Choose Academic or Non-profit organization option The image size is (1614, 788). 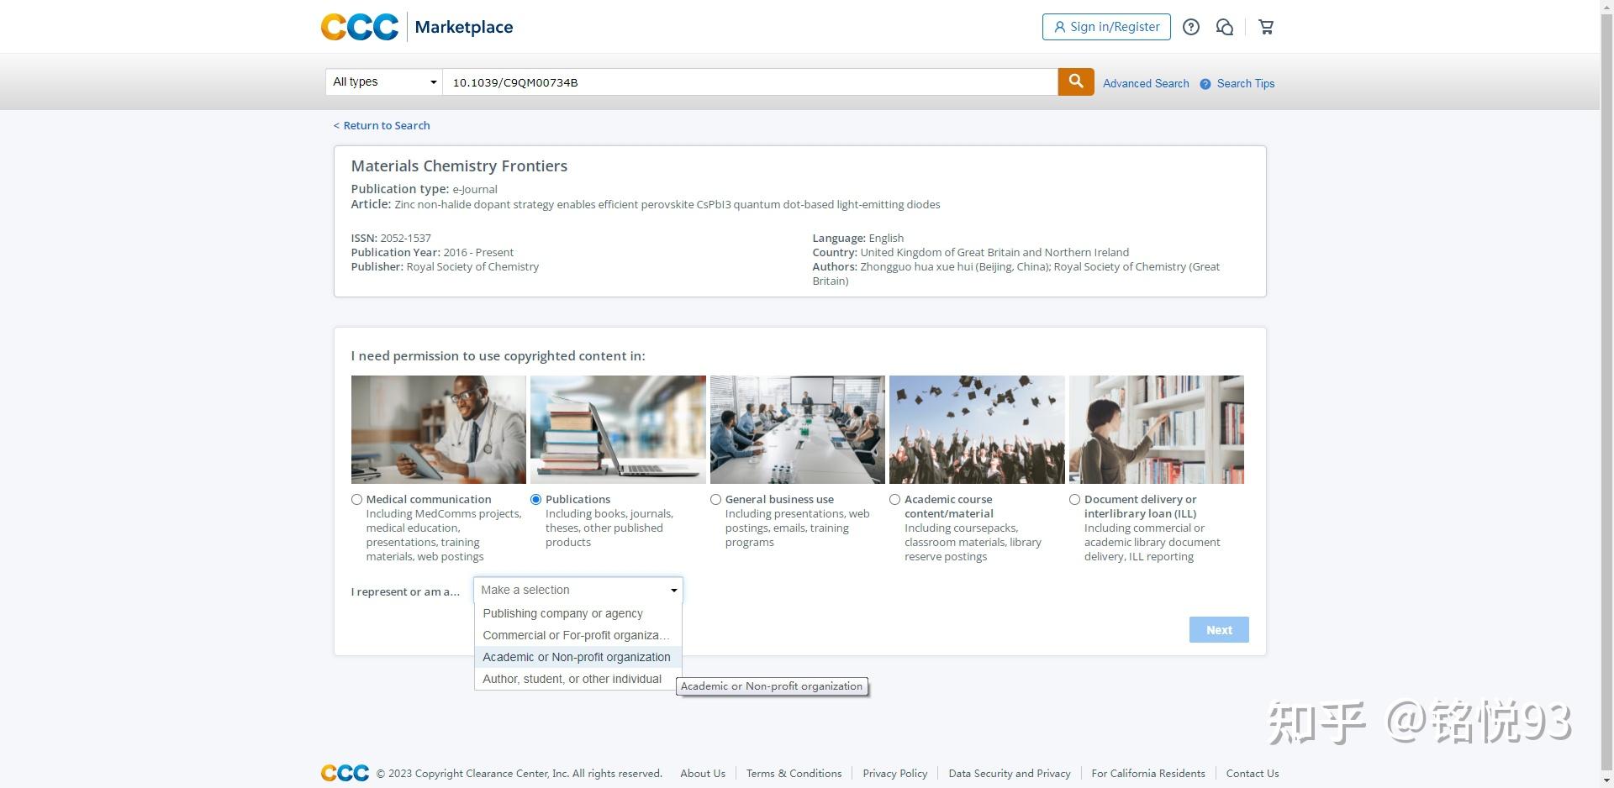[x=578, y=657]
